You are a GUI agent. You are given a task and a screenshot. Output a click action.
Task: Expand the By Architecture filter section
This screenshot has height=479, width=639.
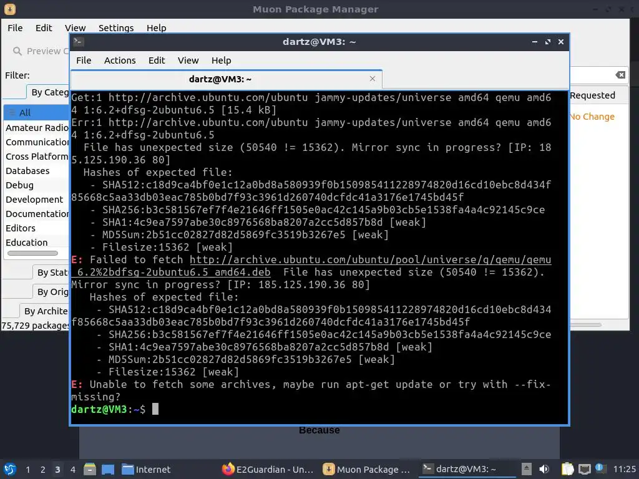[x=45, y=311]
